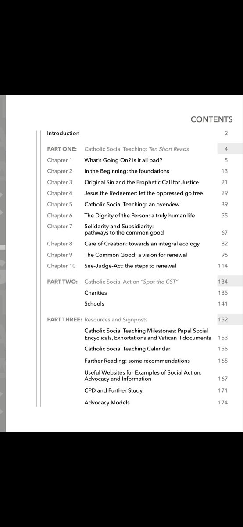243x527 pixels.
Task: Open Original Sin and the Prophetic Call entry
Action: (141, 182)
